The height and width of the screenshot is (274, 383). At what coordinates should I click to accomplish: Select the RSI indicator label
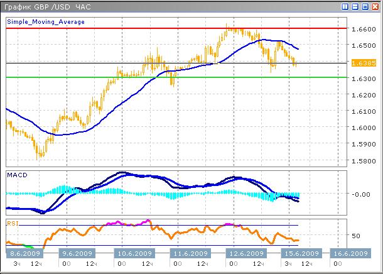[x=13, y=222]
